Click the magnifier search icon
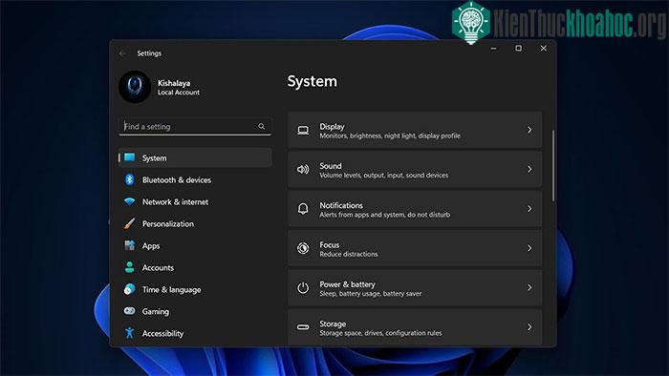 coord(262,127)
